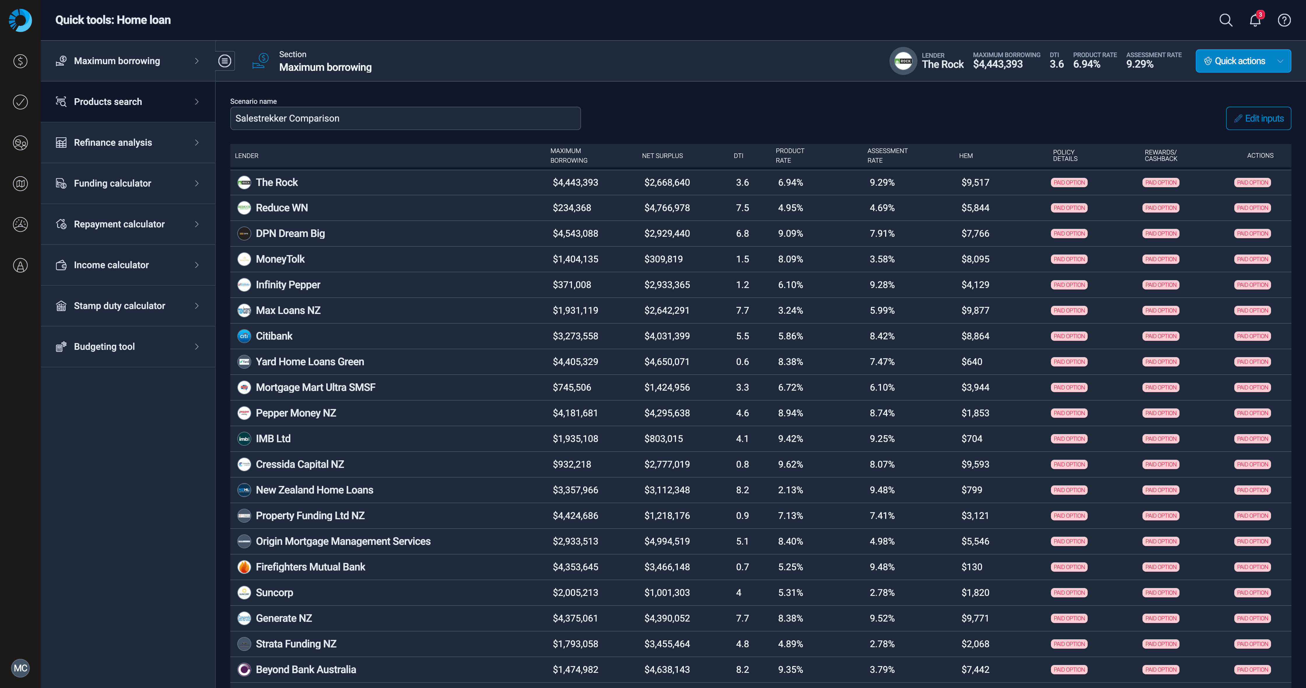
Task: Switch to the Refinance analysis section
Action: point(128,143)
